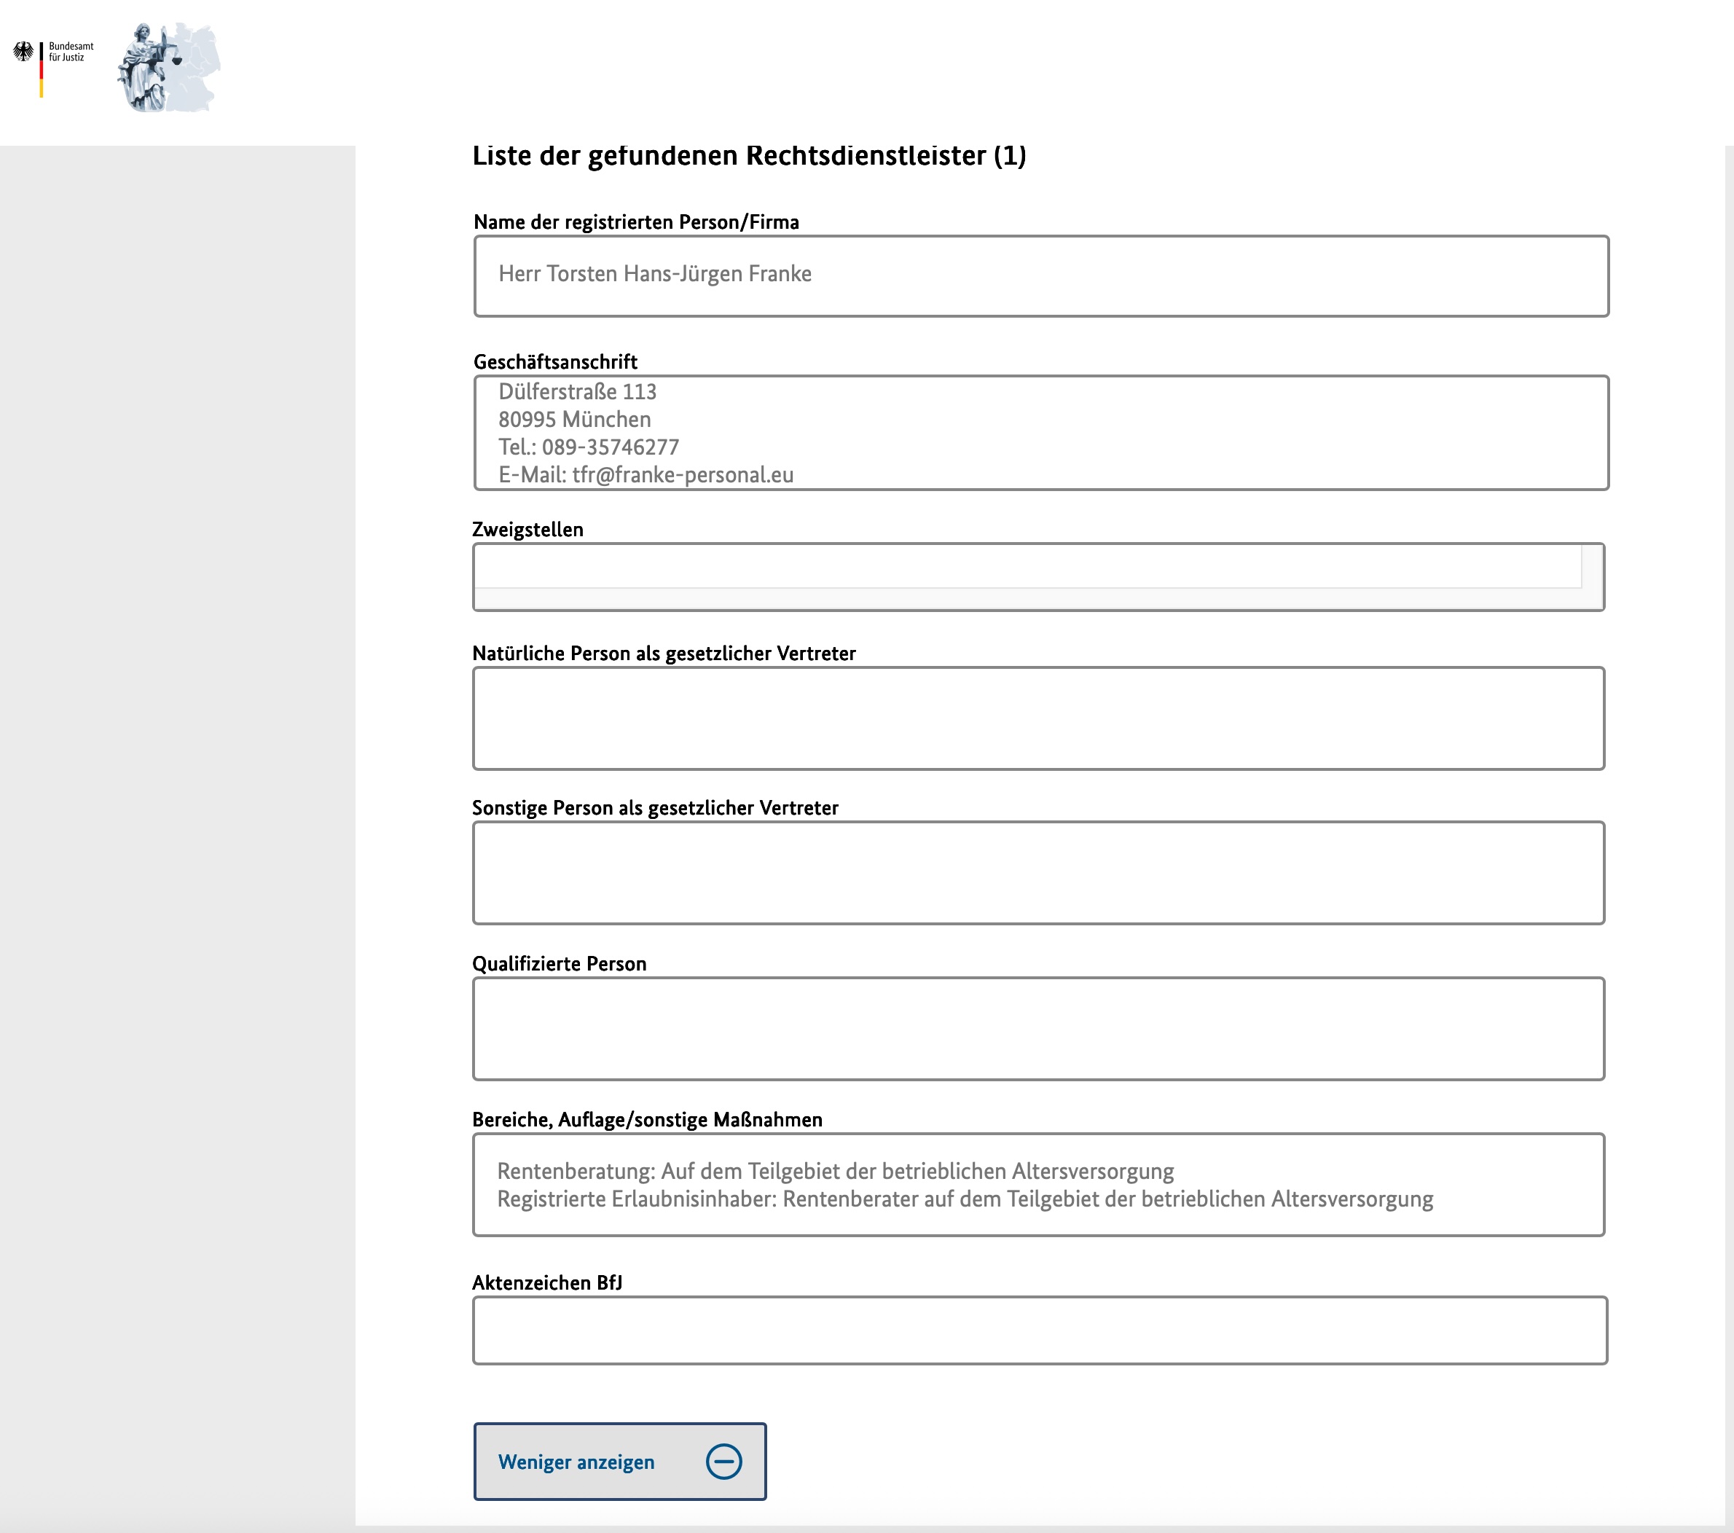Click the Natürliche Person als gesetzlicher Vertreter box

tap(1037, 718)
